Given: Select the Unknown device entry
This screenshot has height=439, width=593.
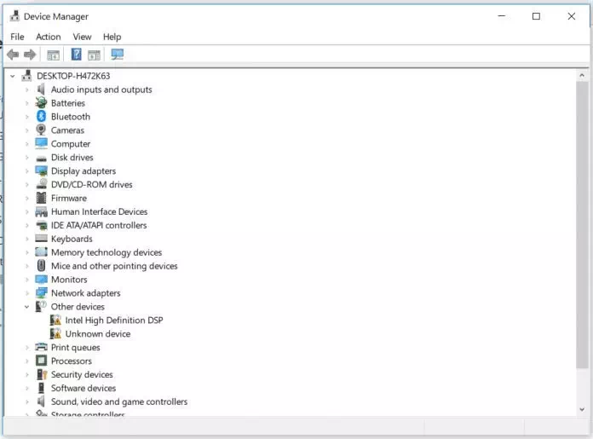Looking at the screenshot, I should point(98,334).
